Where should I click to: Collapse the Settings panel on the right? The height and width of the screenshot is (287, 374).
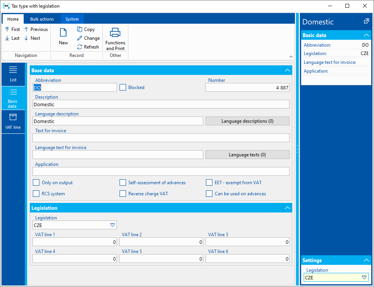click(366, 260)
